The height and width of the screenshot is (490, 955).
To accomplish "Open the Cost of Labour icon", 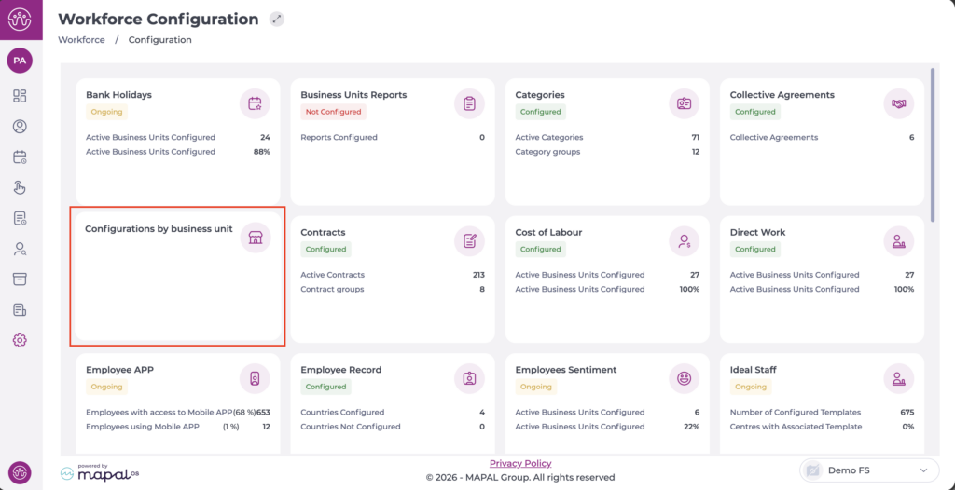I will coord(684,241).
